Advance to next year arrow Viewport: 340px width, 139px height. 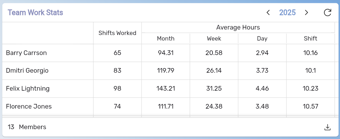tap(306, 12)
